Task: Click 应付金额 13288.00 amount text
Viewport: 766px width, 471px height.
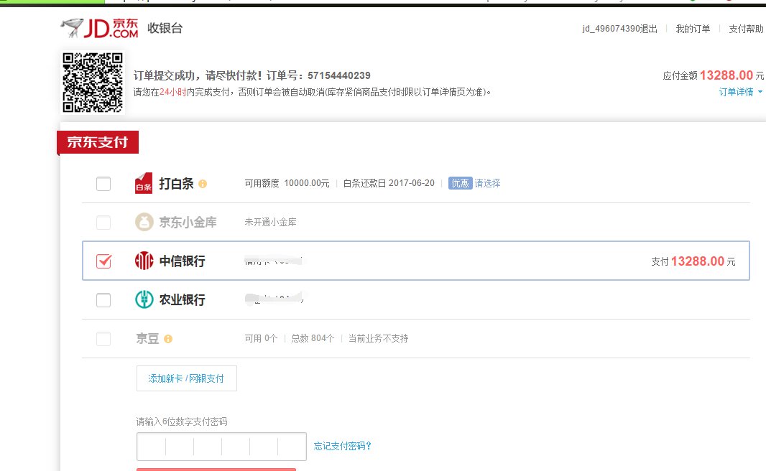Action: [x=714, y=75]
